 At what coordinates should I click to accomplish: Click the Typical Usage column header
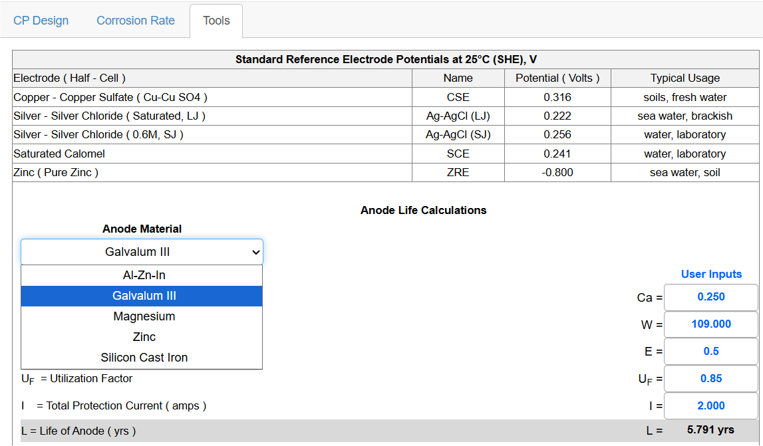coord(685,78)
